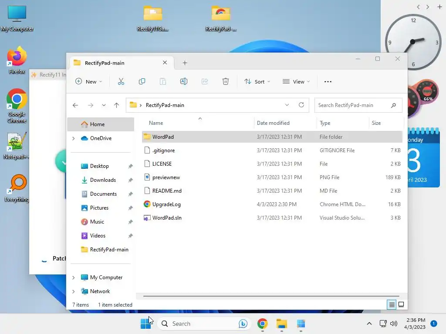Expand Network in navigation pane
The width and height of the screenshot is (446, 334).
click(73, 291)
